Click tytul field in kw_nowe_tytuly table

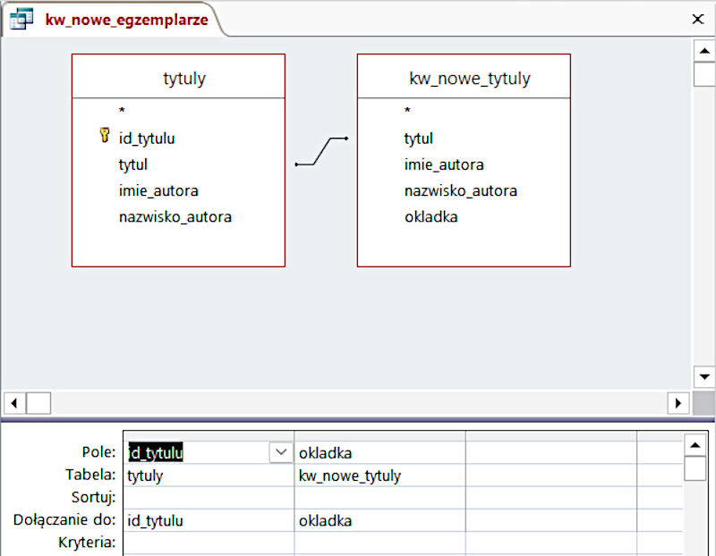click(x=418, y=139)
